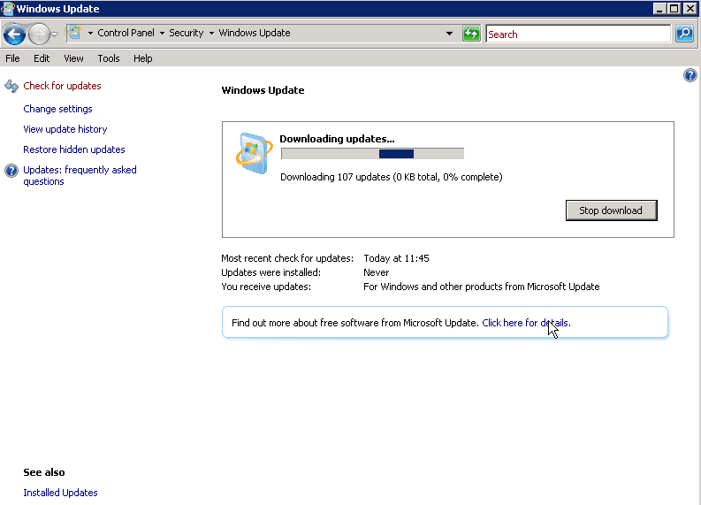Click the download progress bar

372,154
